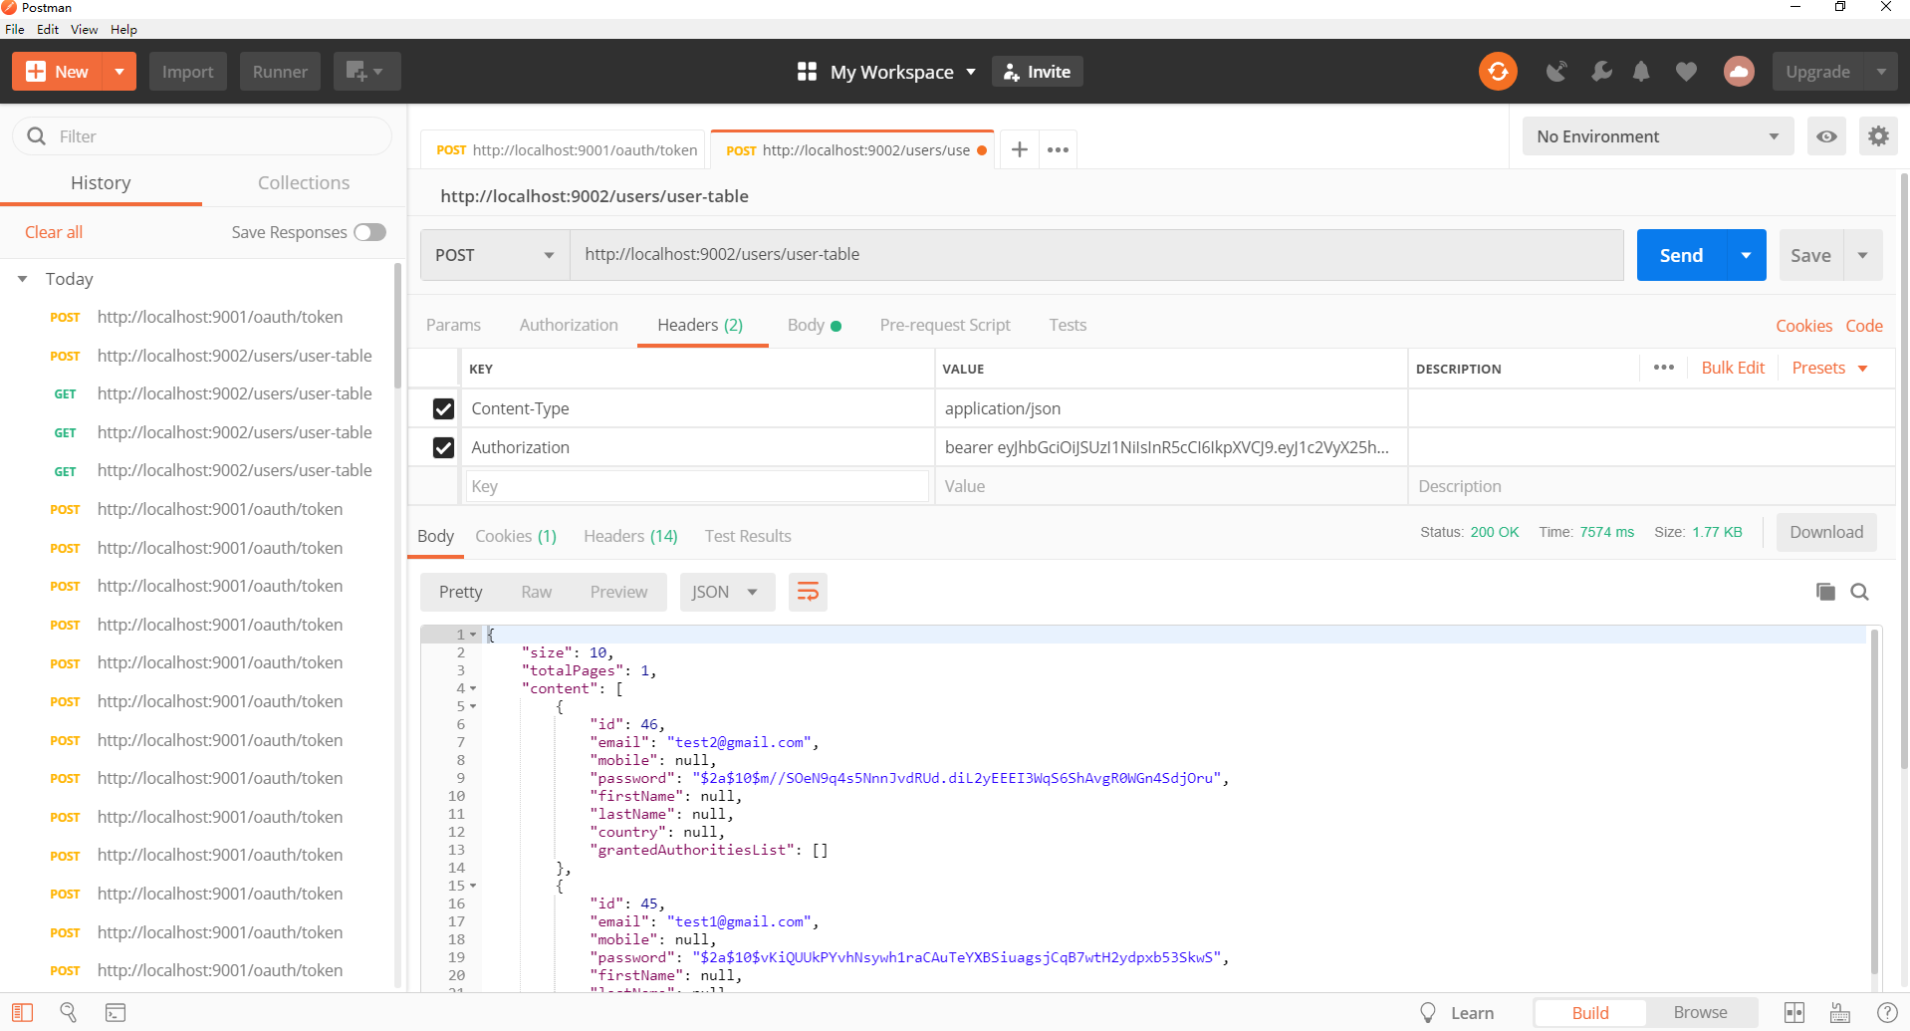This screenshot has height=1031, width=1910.
Task: Click the Invite button
Action: click(1037, 72)
